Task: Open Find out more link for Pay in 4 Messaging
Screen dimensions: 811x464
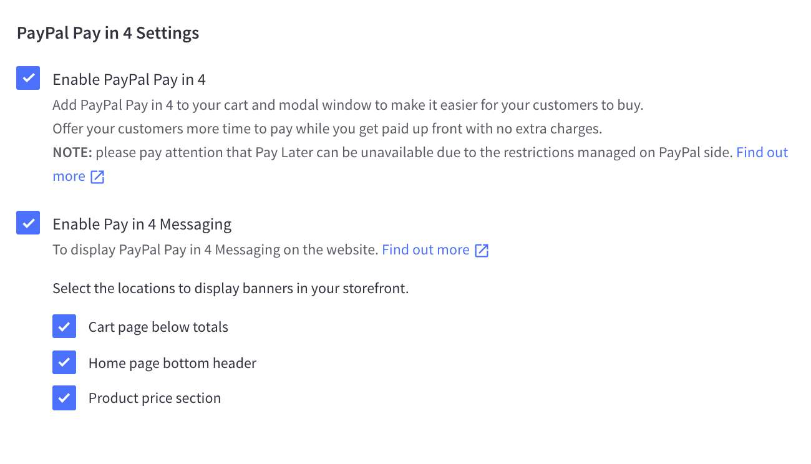Action: click(425, 250)
